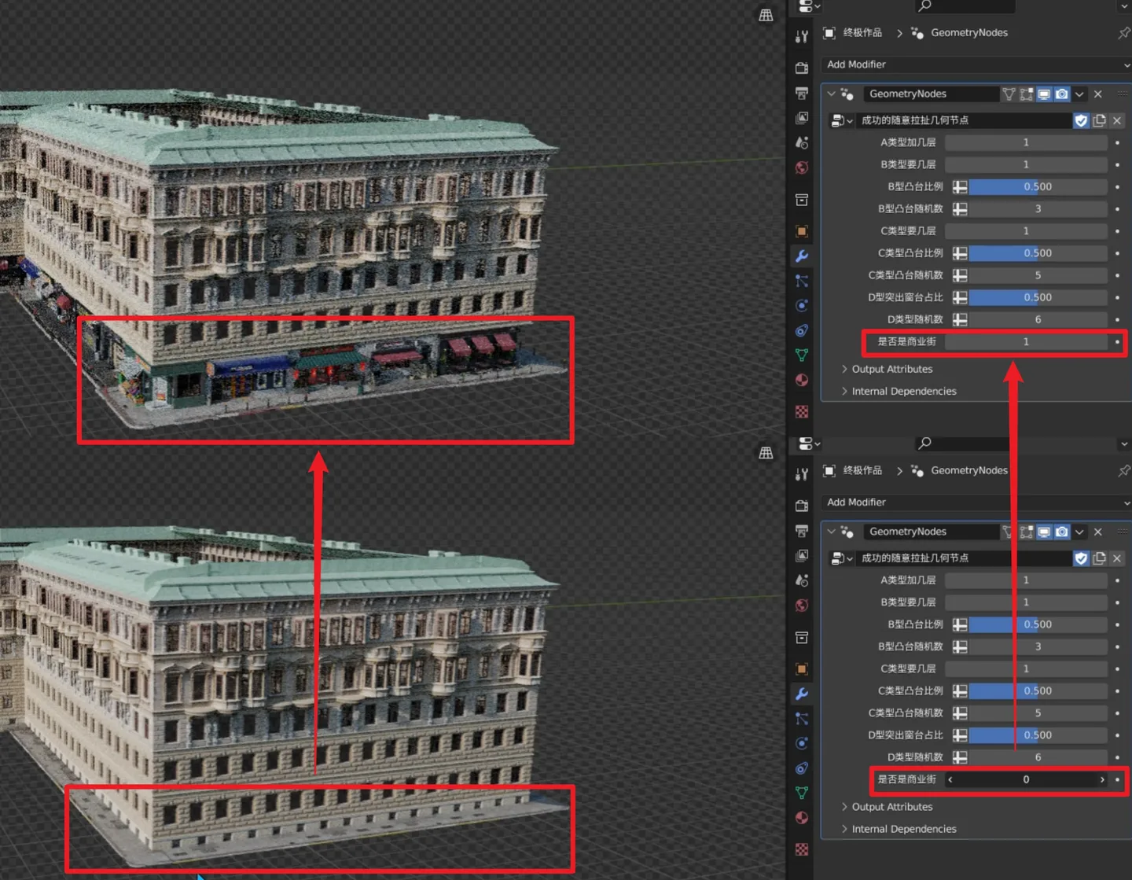Click D型突出窗台占比 slider in lower panel
This screenshot has height=880, width=1132.
pos(1038,735)
